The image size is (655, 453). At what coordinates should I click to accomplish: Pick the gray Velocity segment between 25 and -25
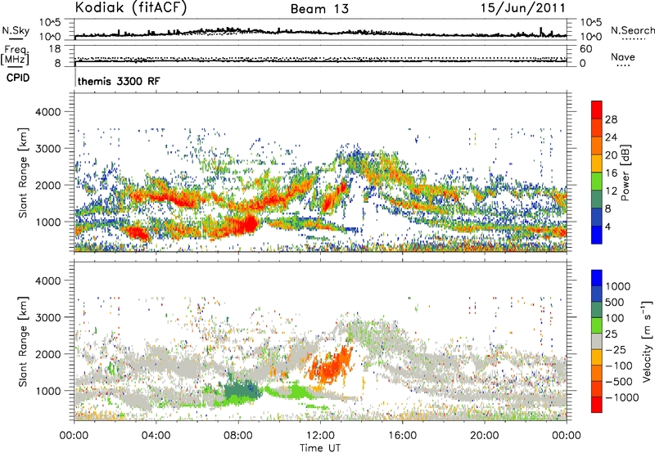coord(597,341)
